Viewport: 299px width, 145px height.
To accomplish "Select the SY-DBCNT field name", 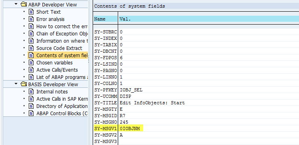I will pos(106,51).
